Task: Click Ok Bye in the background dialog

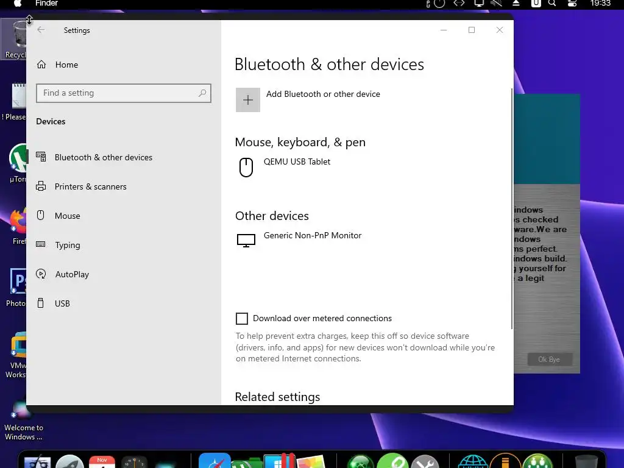Action: coord(549,360)
